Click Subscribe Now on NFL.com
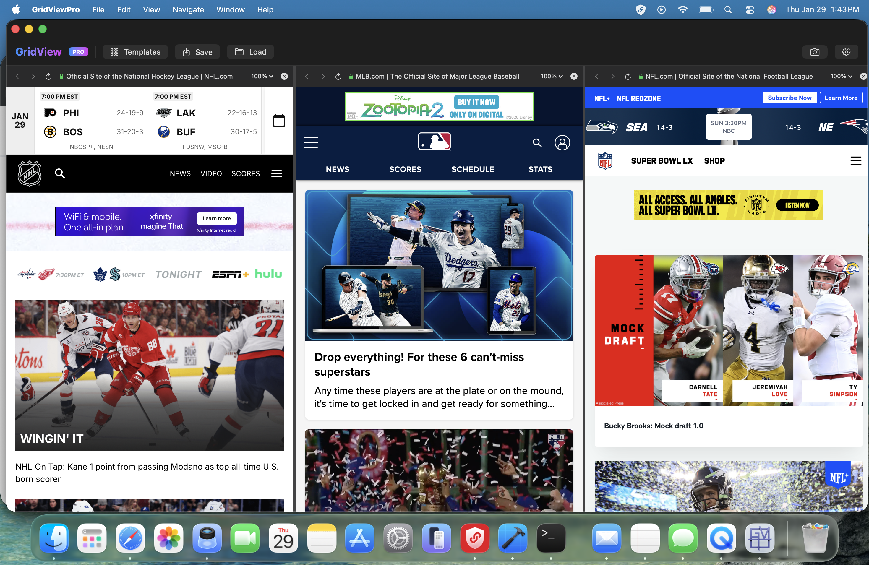The width and height of the screenshot is (869, 565). (x=789, y=98)
